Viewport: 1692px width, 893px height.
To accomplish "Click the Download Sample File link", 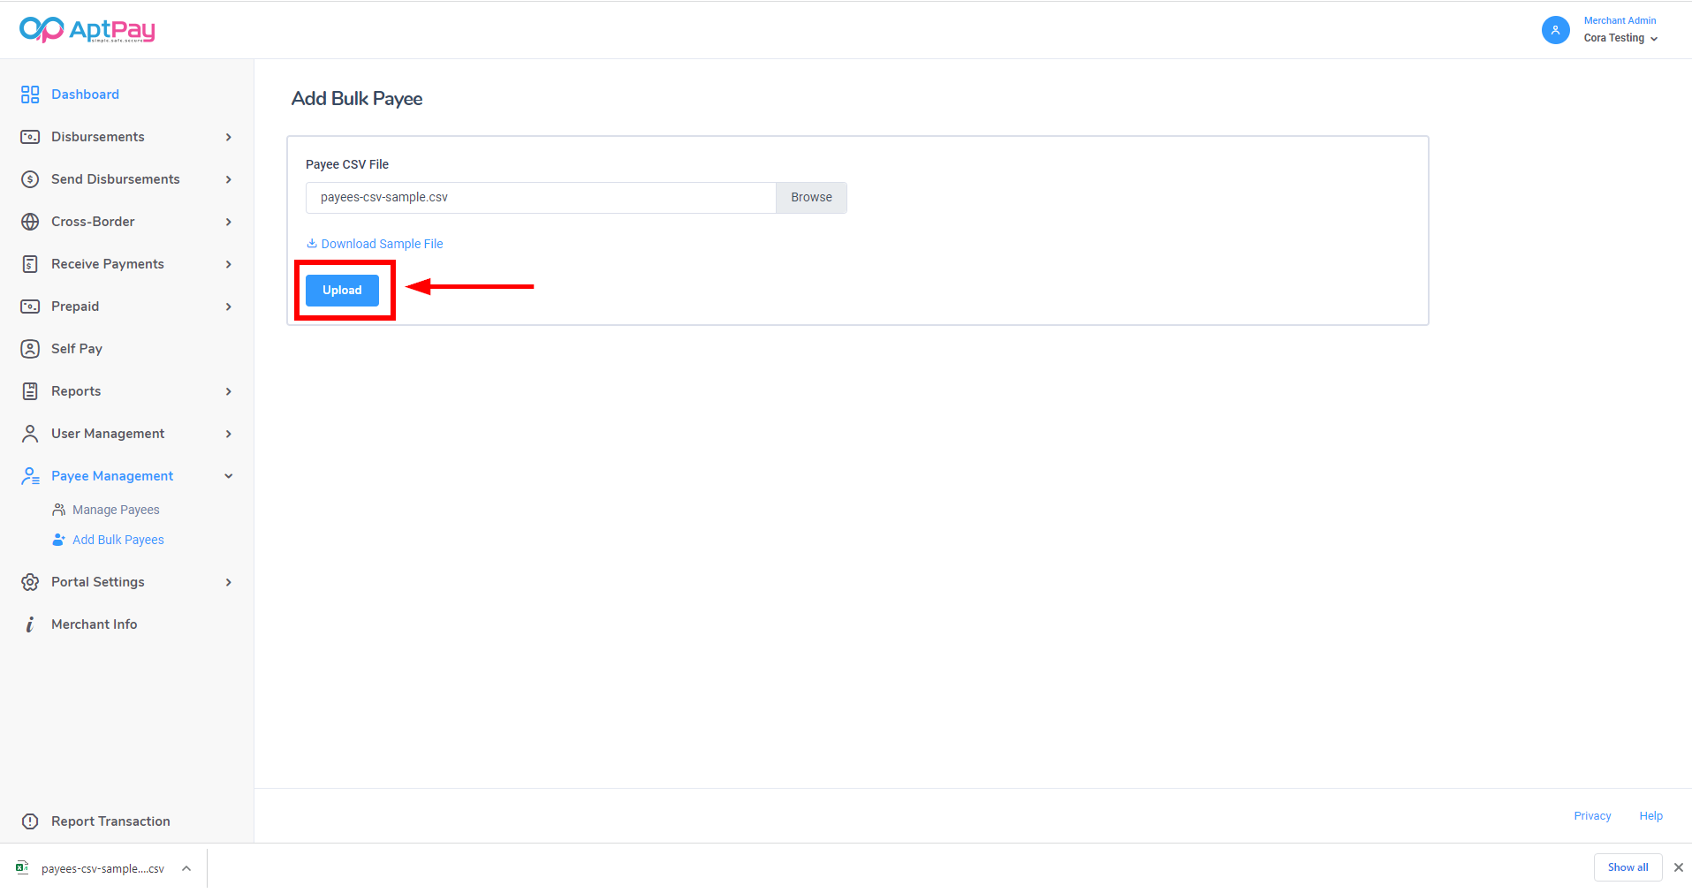I will coord(382,244).
